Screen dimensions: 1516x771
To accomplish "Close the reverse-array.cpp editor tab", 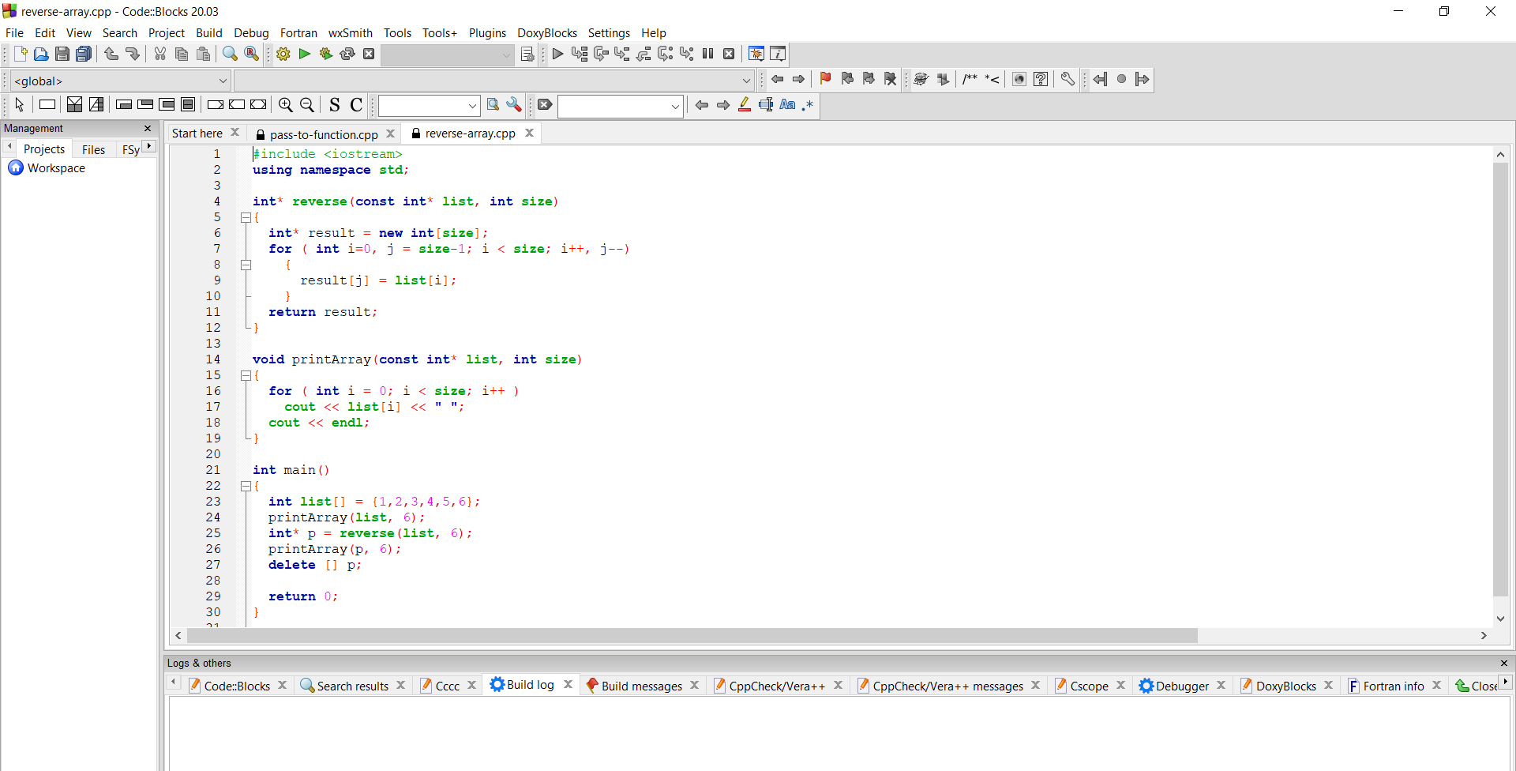I will pos(530,133).
